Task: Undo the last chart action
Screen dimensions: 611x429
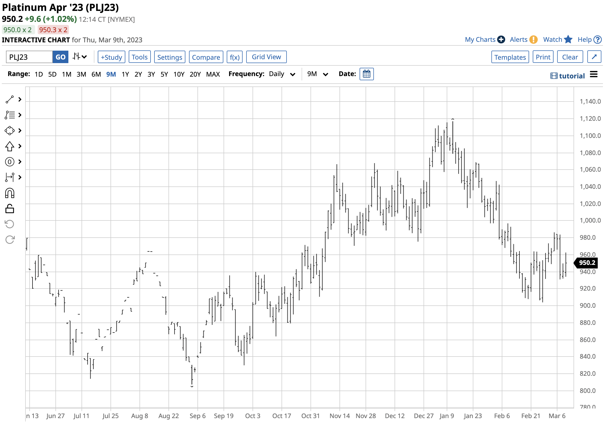Action: point(10,225)
